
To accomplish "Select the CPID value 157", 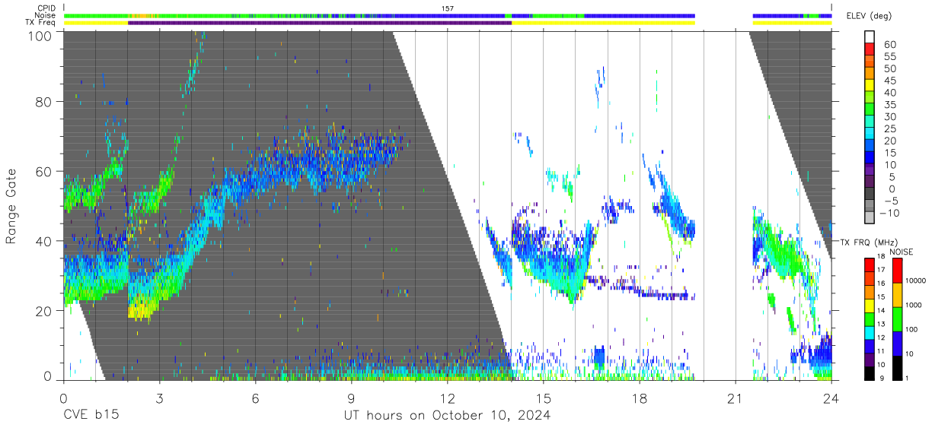I will tap(448, 8).
